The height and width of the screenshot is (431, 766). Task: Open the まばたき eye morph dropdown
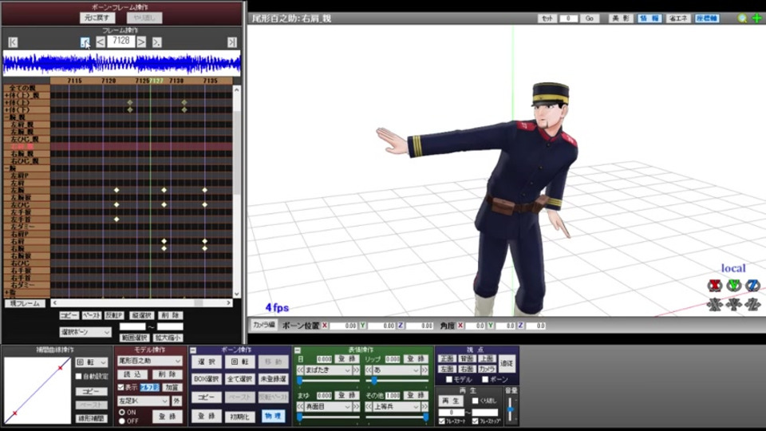328,370
